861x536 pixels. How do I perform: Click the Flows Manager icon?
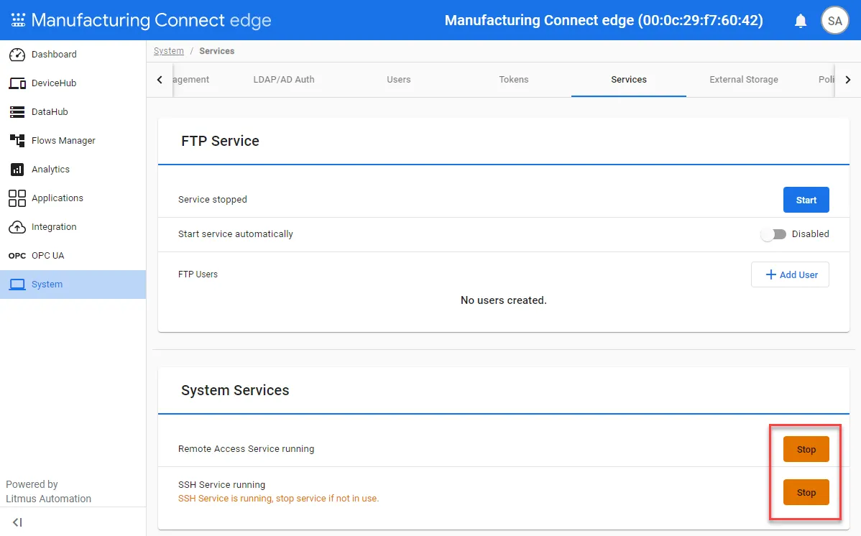(17, 141)
